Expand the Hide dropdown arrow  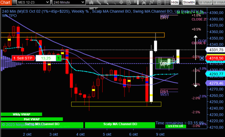[x=180, y=3]
